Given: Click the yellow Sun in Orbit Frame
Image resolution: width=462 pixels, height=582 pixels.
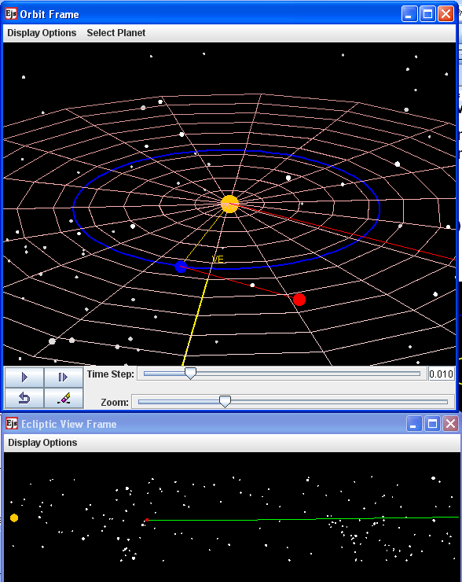Looking at the screenshot, I should pos(229,204).
